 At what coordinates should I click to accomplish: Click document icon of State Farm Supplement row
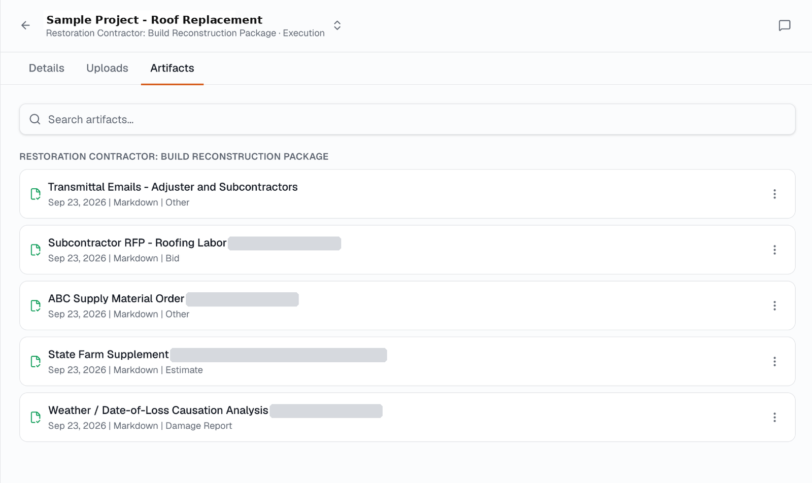tap(36, 361)
